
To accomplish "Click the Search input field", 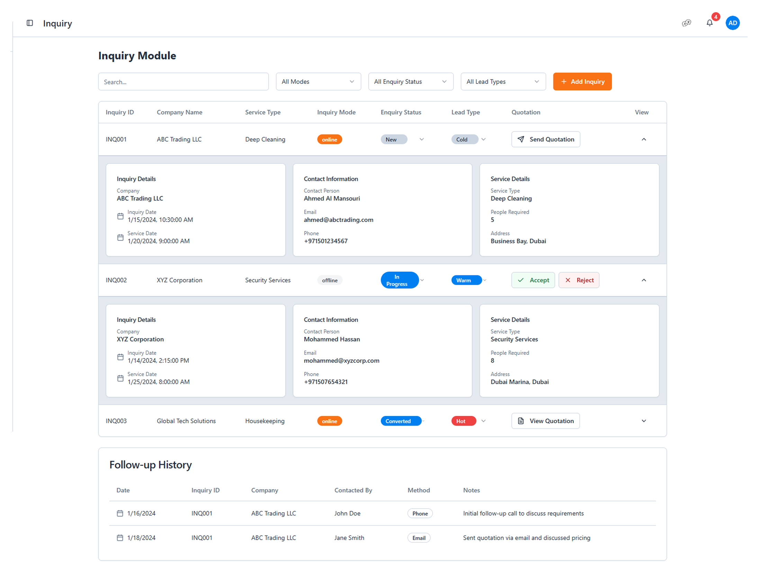I will 183,81.
